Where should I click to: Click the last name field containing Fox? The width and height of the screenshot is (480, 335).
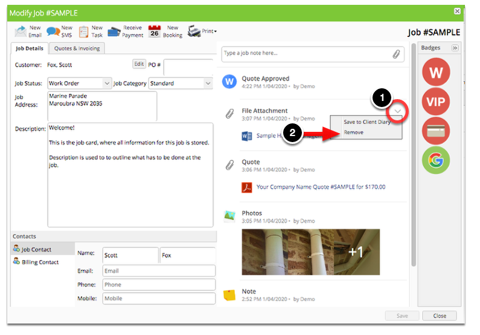pyautogui.click(x=188, y=255)
